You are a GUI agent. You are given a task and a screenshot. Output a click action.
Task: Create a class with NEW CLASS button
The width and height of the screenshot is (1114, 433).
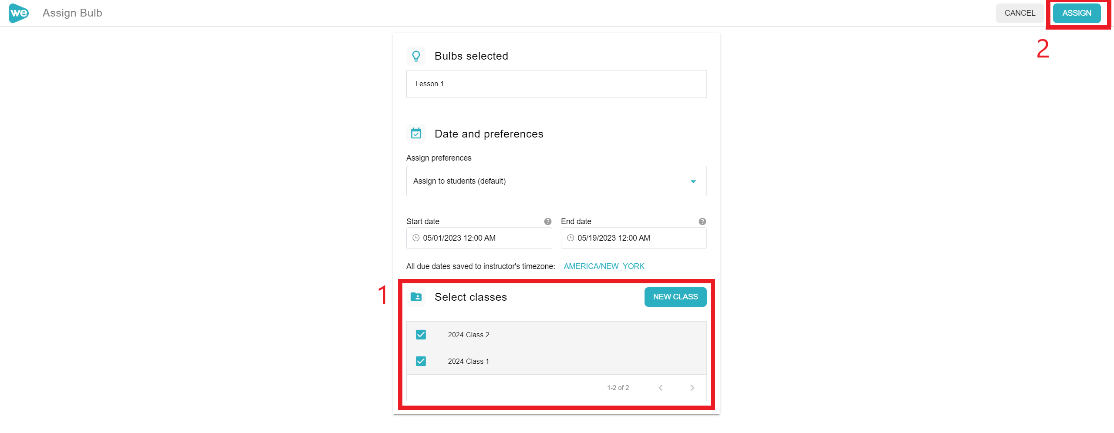tap(675, 297)
